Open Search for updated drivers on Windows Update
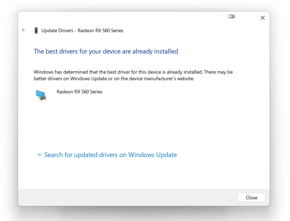 click(x=110, y=155)
